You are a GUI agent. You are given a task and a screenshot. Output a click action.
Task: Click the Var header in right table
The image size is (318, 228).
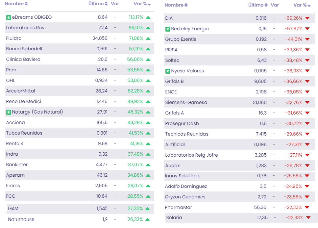pyautogui.click(x=275, y=5)
